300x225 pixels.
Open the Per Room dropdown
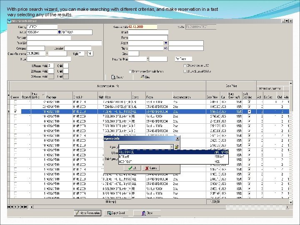coord(183,59)
